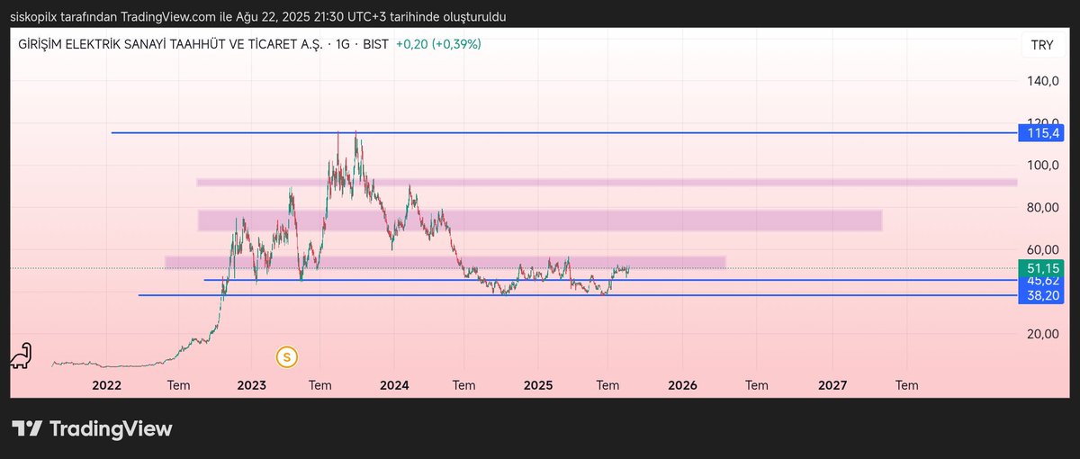This screenshot has width=1080, height=459.
Task: Select the pink zone near 55
Action: (445, 262)
